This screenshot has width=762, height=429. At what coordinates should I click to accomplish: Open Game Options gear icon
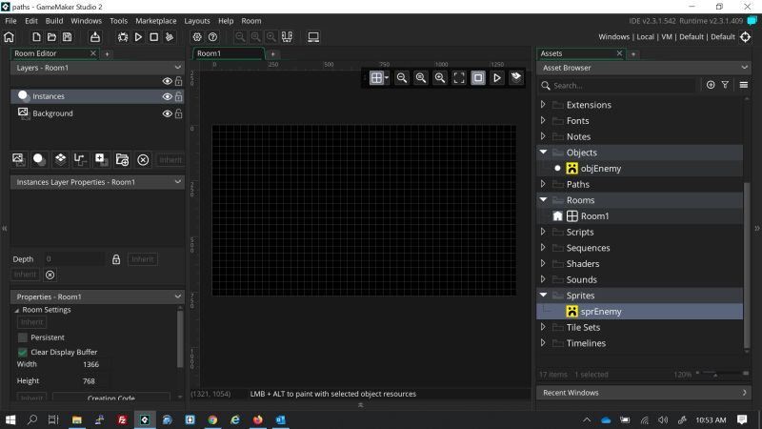[x=197, y=37]
